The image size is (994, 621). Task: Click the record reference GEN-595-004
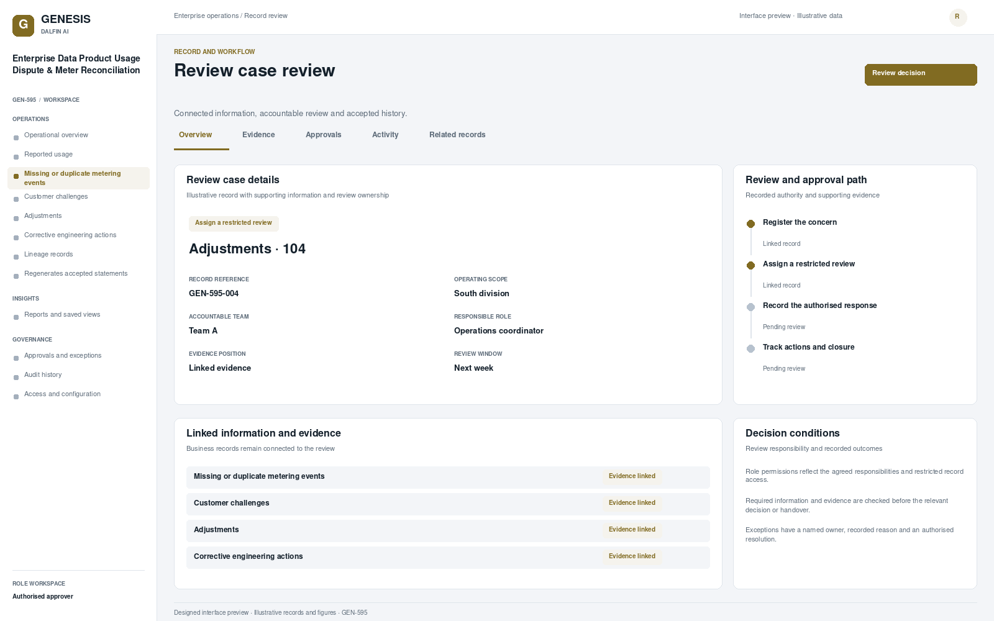coord(214,294)
